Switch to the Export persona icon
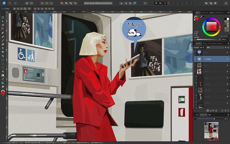 coord(16,3)
